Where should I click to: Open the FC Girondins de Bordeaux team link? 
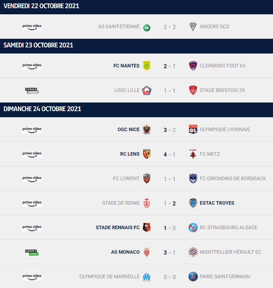coord(233,179)
